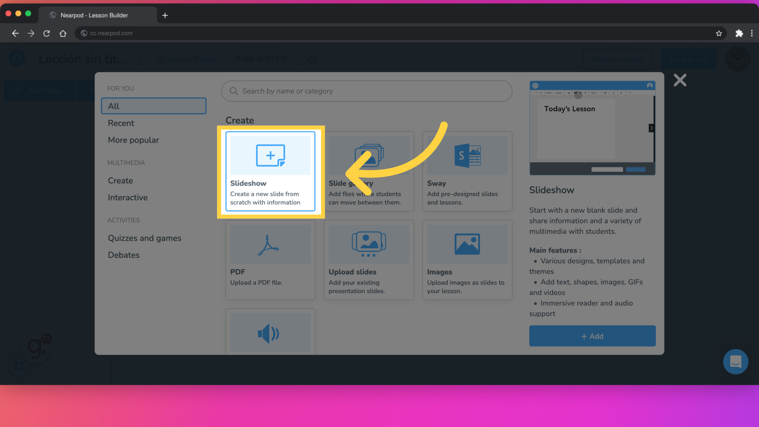759x427 pixels.
Task: Select the PDF upload card
Action: tap(270, 260)
